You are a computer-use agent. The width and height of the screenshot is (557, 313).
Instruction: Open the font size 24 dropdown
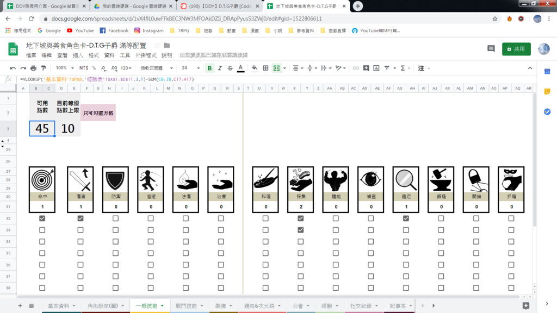tap(190, 68)
